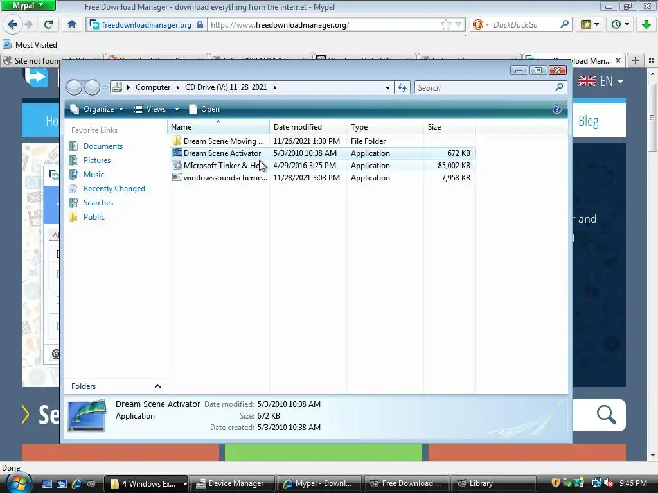Switch to Device Manager taskbar button

pos(233,483)
